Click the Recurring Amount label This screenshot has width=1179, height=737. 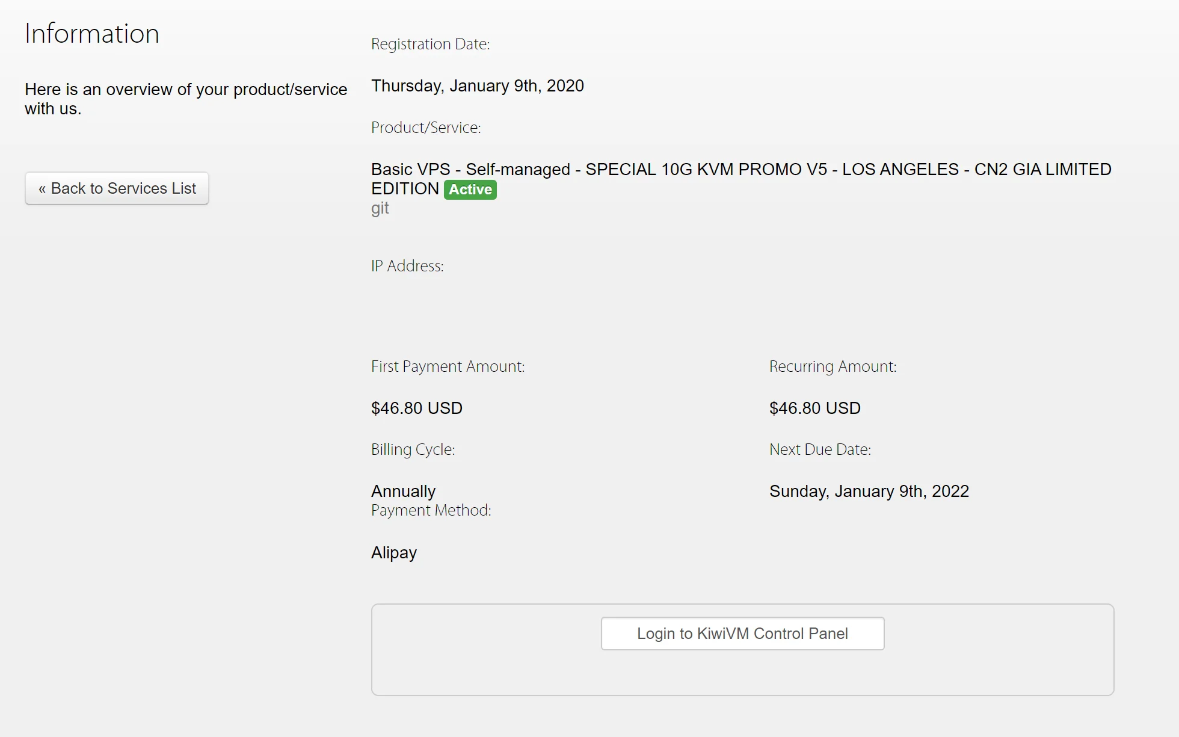pyautogui.click(x=833, y=366)
